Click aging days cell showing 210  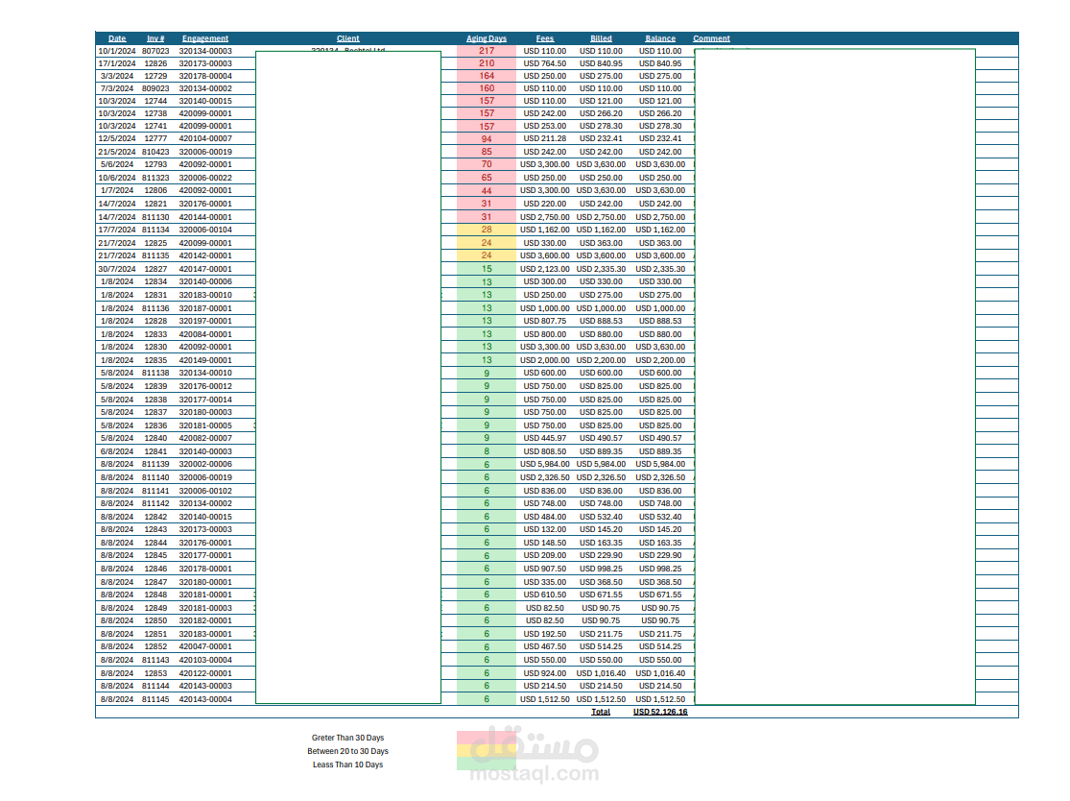487,63
